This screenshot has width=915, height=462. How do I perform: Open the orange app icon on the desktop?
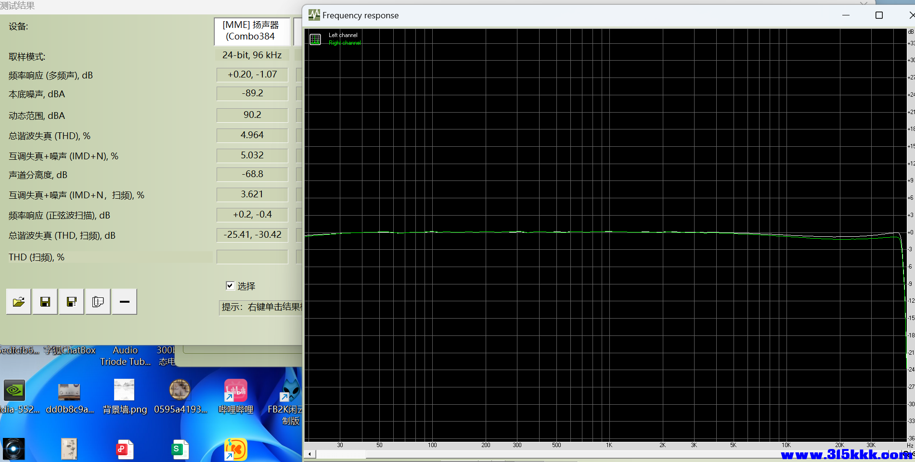(x=236, y=449)
